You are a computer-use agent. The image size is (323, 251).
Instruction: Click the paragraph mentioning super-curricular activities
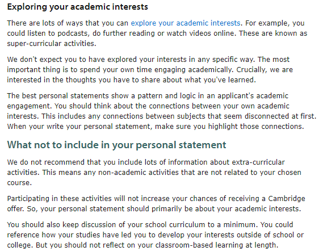(157, 33)
